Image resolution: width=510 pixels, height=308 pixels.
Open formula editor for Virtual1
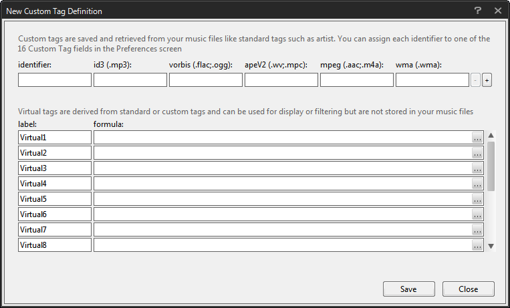click(x=477, y=138)
